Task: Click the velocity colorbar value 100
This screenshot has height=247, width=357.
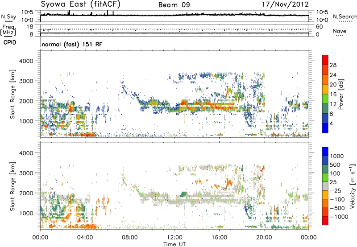Action: point(335,173)
